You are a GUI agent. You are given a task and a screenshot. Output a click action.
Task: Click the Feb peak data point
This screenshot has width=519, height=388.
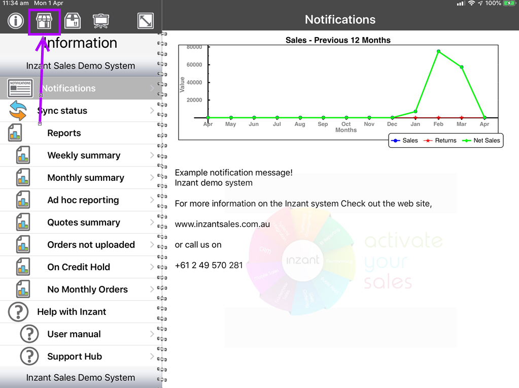tap(438, 51)
